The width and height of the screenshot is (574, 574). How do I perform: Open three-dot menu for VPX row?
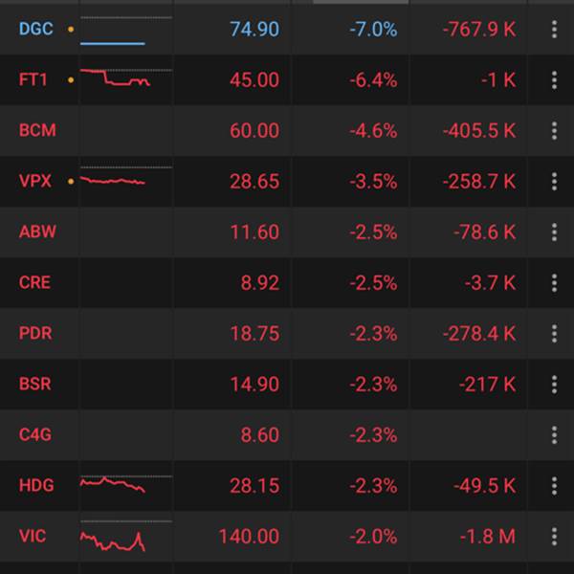click(x=554, y=182)
